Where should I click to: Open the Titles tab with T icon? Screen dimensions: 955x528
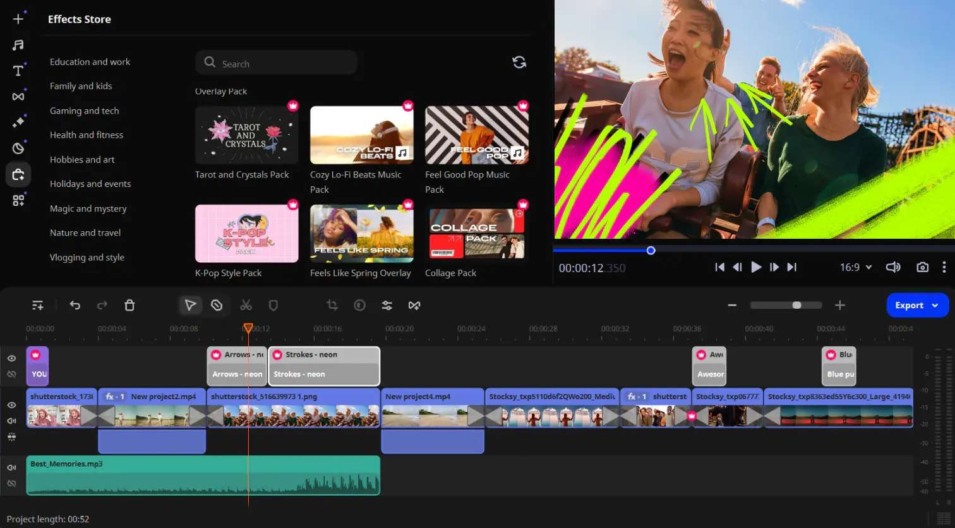(x=18, y=71)
